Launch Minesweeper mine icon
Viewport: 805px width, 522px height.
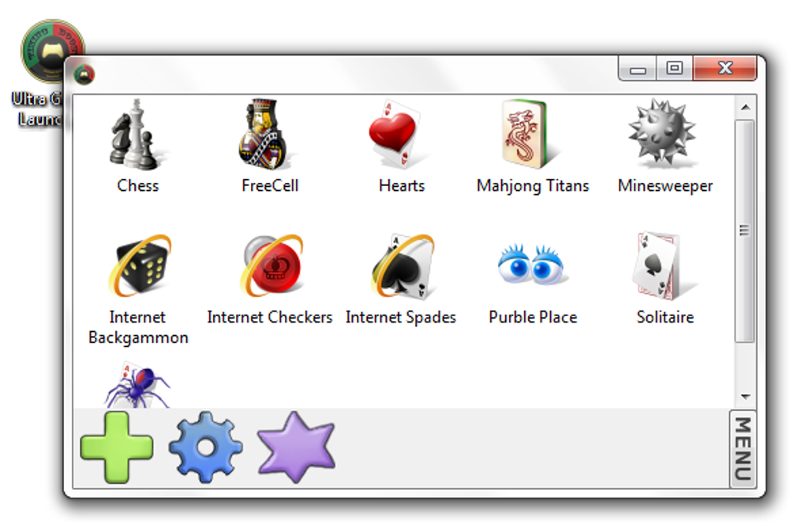(662, 133)
